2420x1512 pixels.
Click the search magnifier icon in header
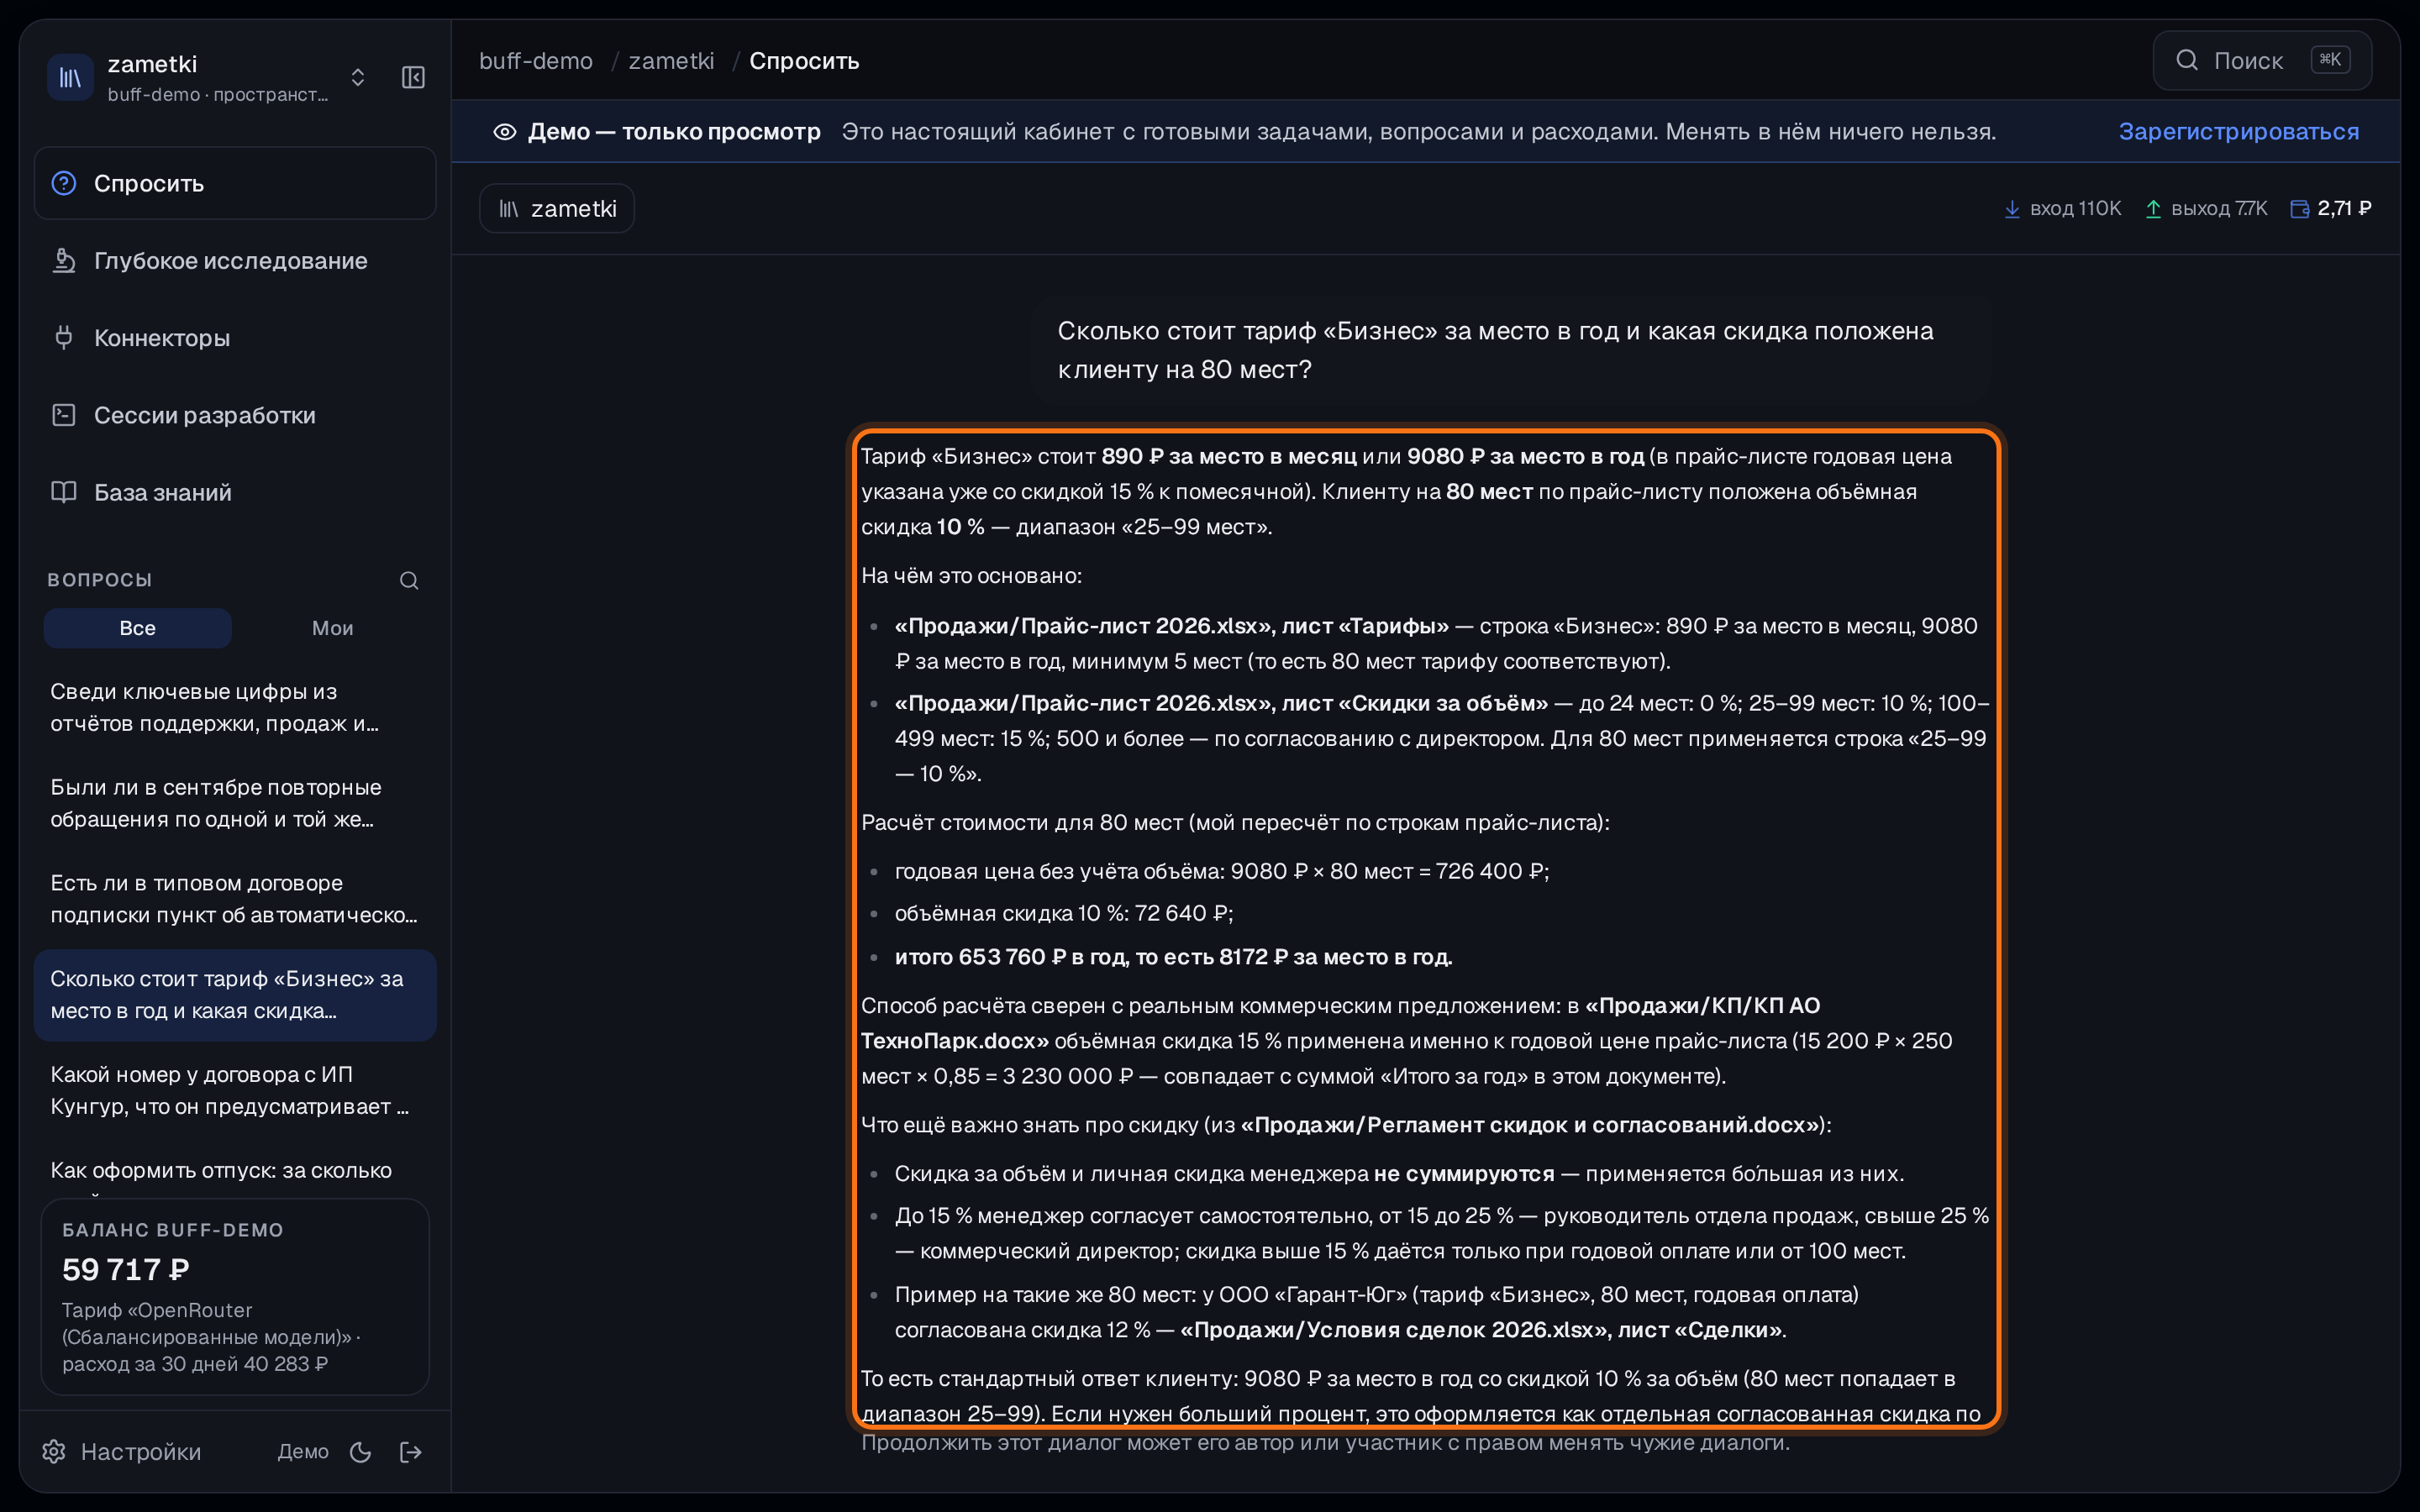[2187, 60]
